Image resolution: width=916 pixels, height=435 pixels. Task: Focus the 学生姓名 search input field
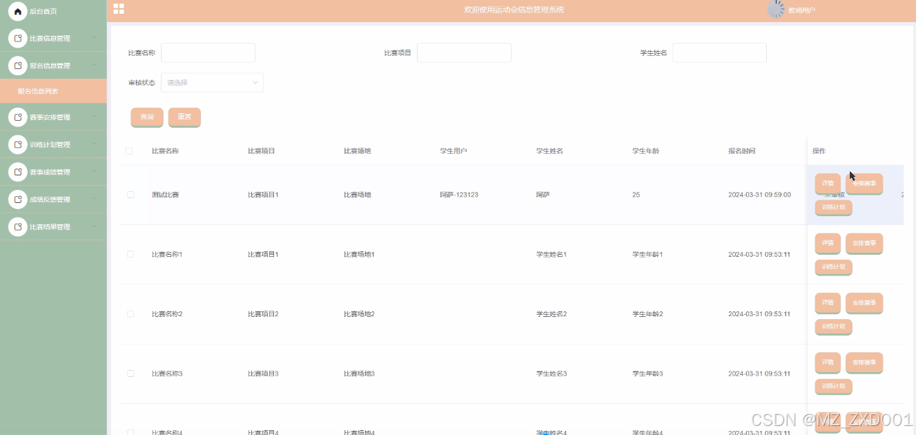(x=719, y=52)
